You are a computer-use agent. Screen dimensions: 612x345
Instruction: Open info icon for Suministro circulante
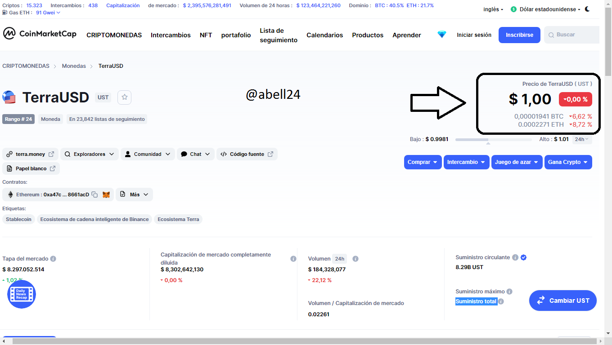pos(515,257)
